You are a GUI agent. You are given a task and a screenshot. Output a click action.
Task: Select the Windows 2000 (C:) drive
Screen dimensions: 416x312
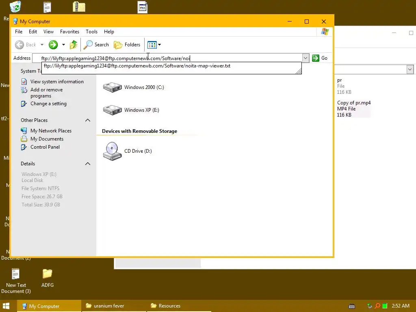133,87
